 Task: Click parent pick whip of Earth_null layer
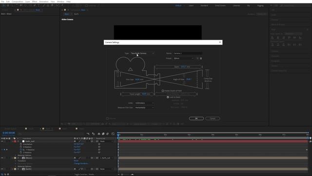coord(97,141)
